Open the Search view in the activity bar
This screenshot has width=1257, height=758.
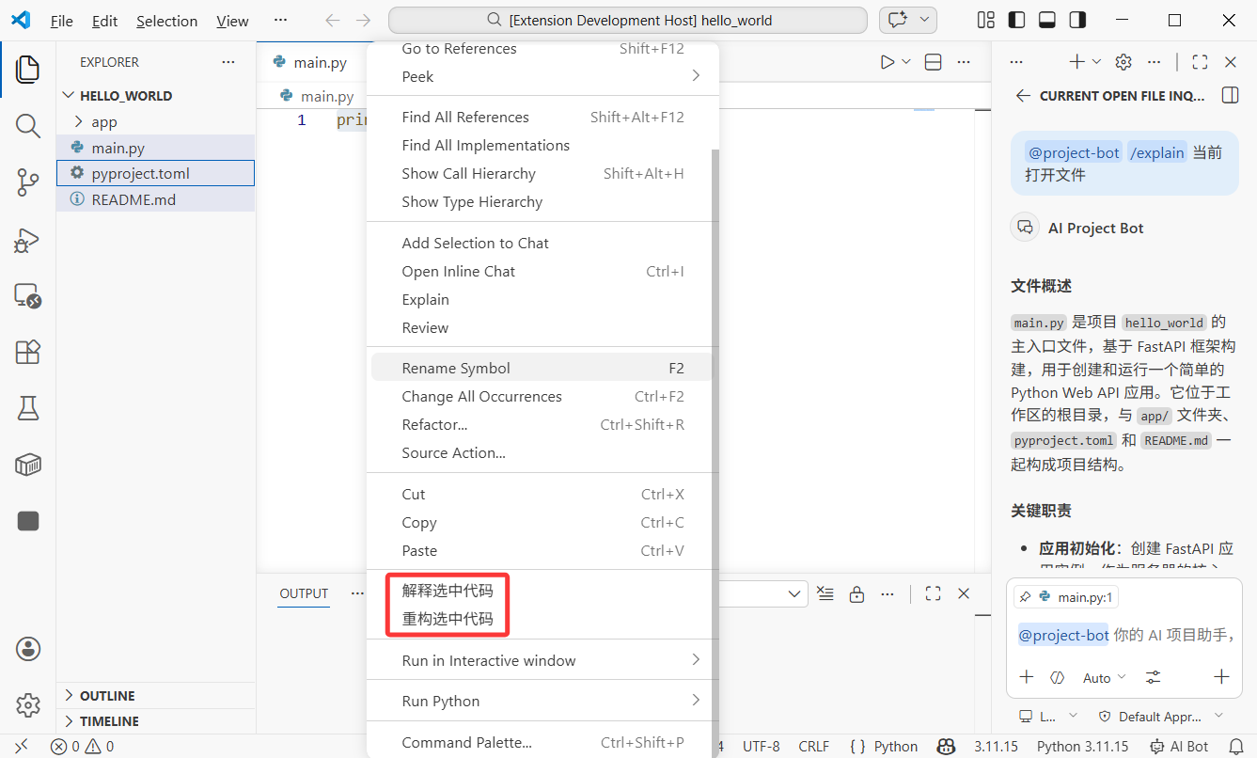click(27, 125)
